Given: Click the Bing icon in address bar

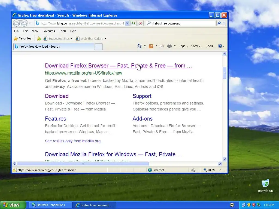Looking at the screenshot, I should pos(38,23).
